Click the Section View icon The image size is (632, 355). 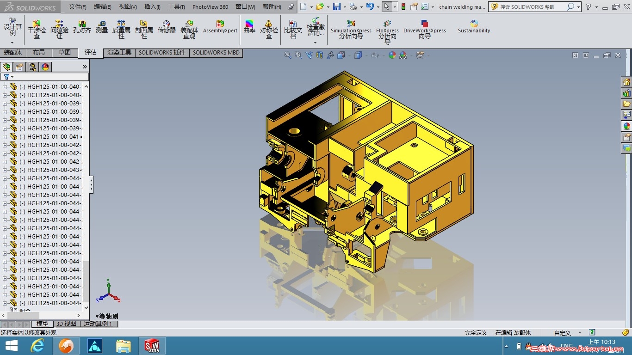319,55
